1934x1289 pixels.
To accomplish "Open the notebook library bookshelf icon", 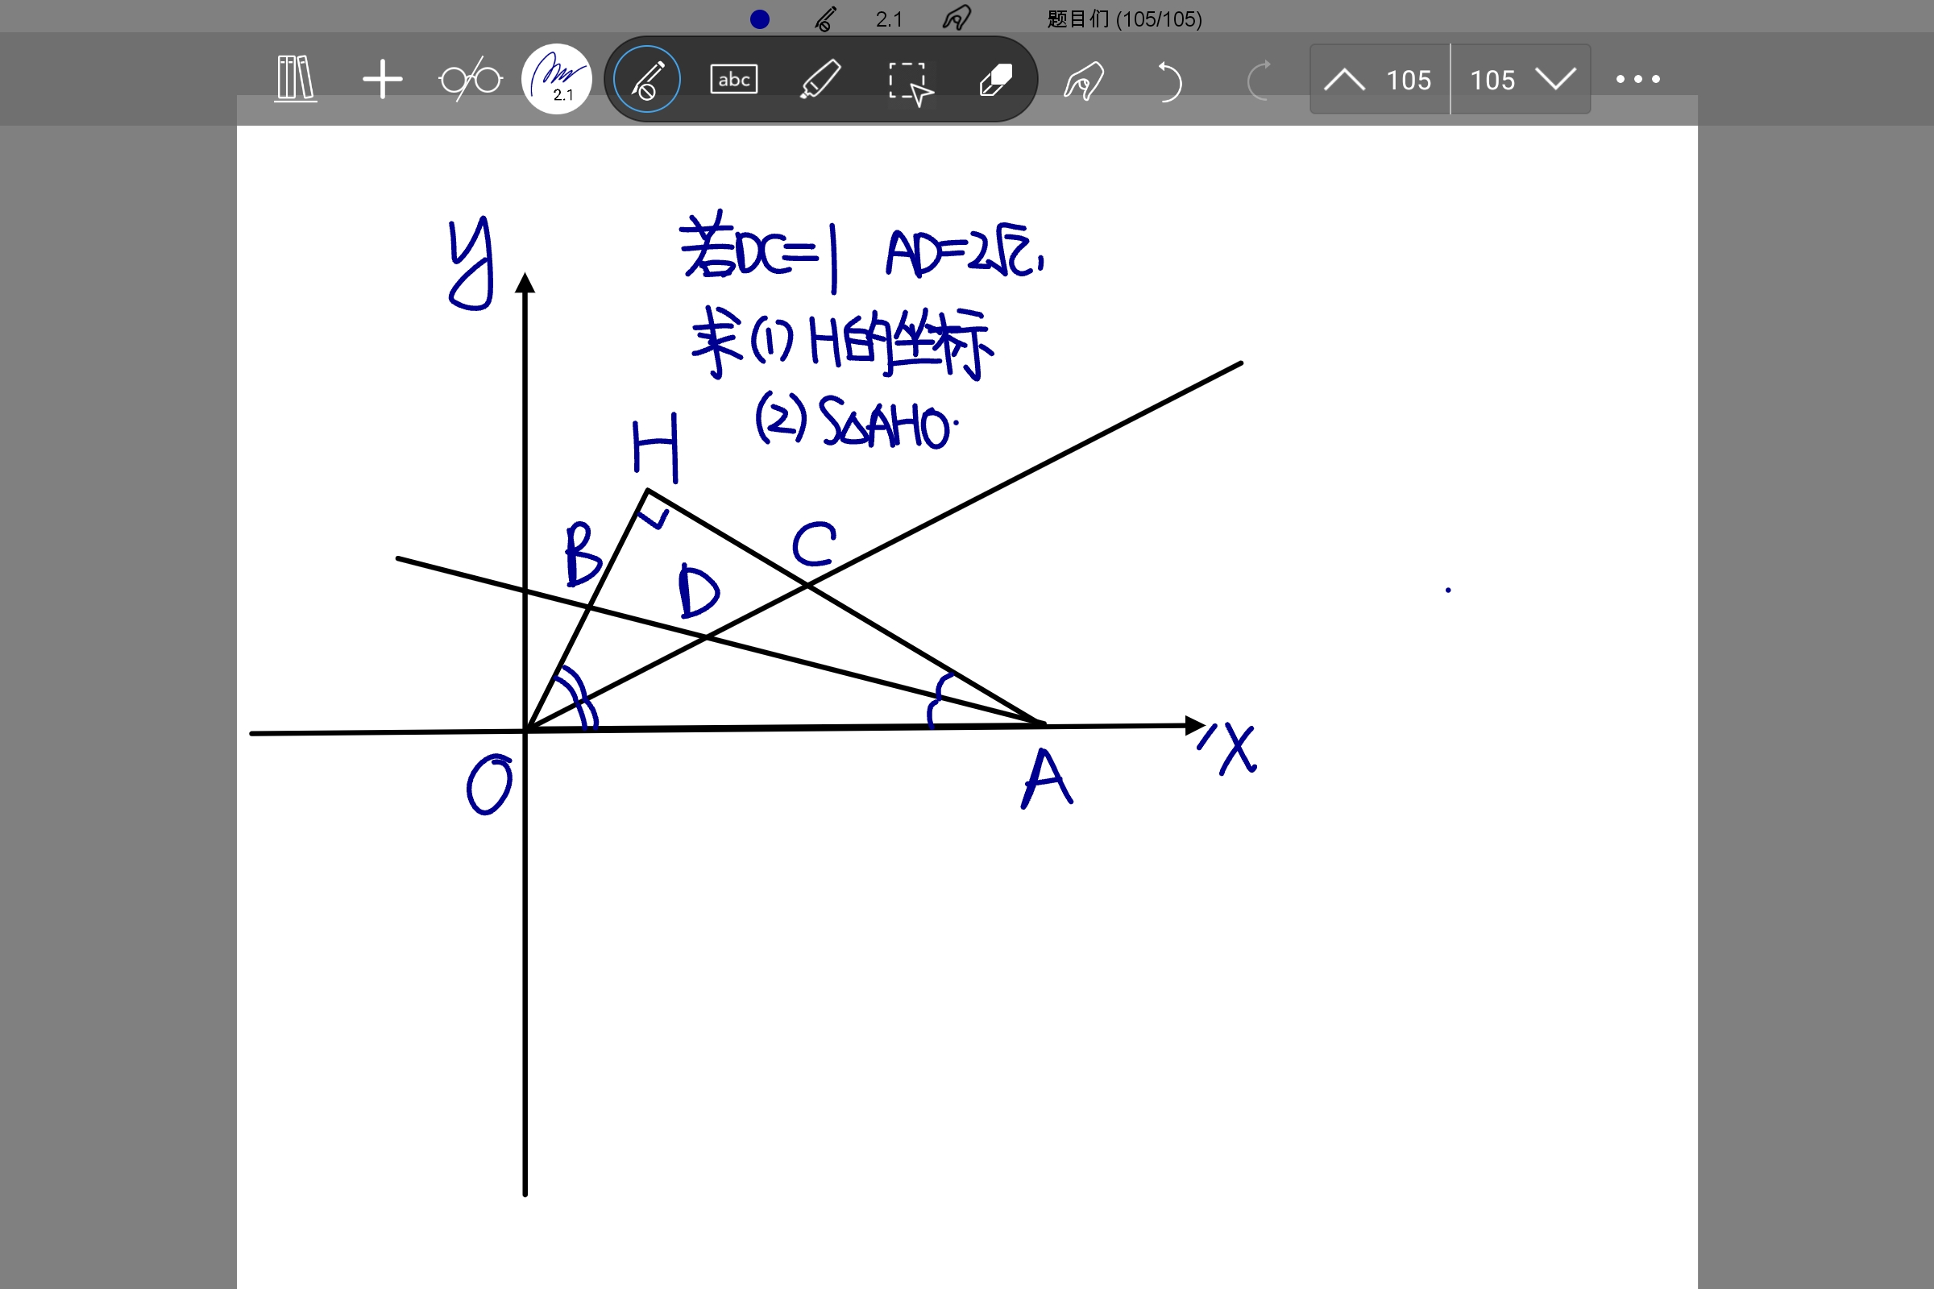I will click(295, 79).
